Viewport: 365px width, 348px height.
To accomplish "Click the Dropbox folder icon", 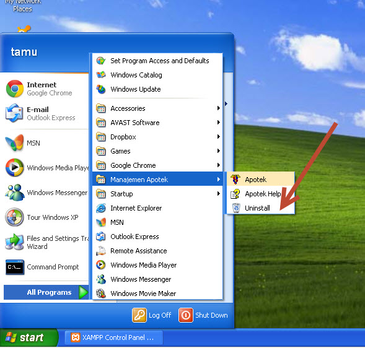I will point(101,137).
